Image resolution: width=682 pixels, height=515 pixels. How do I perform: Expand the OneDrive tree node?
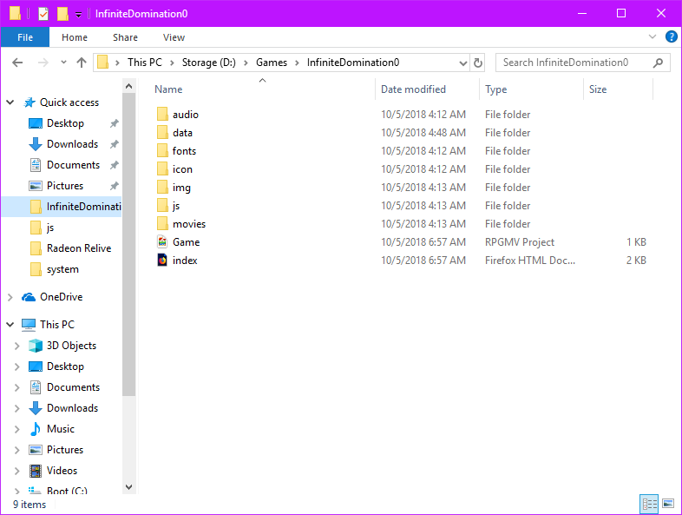click(x=10, y=297)
